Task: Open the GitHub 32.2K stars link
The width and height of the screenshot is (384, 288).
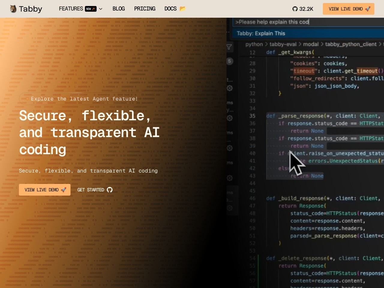Action: (x=303, y=9)
